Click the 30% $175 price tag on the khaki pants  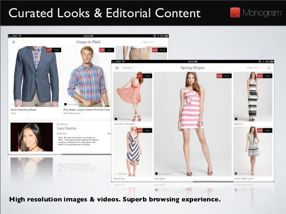pyautogui.click(x=159, y=50)
